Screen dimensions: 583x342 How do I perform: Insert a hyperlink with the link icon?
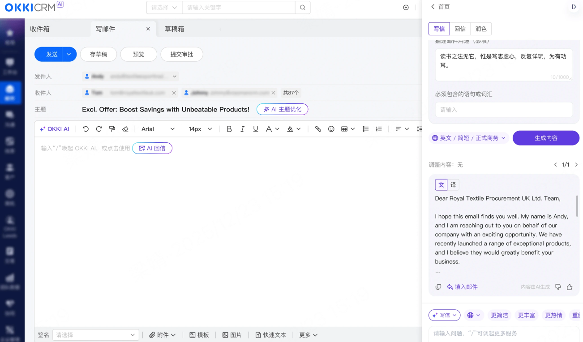[x=318, y=129]
